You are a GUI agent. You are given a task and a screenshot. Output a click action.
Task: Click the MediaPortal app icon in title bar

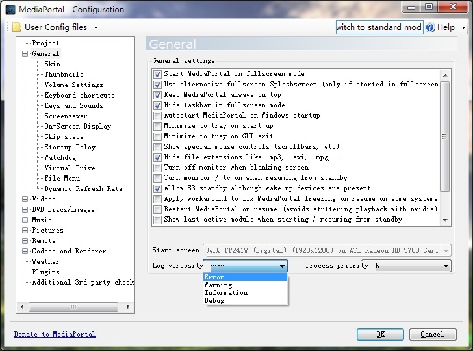[10, 9]
